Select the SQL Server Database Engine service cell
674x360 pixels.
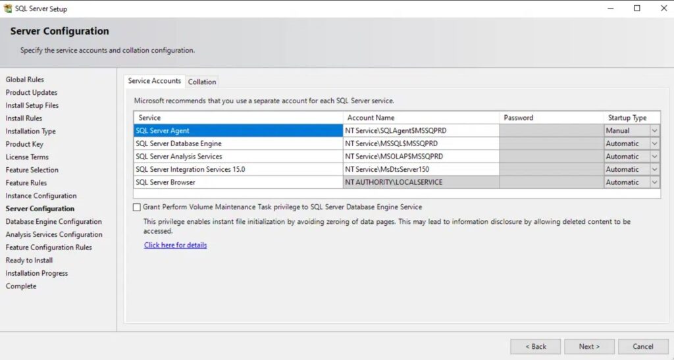click(x=238, y=143)
